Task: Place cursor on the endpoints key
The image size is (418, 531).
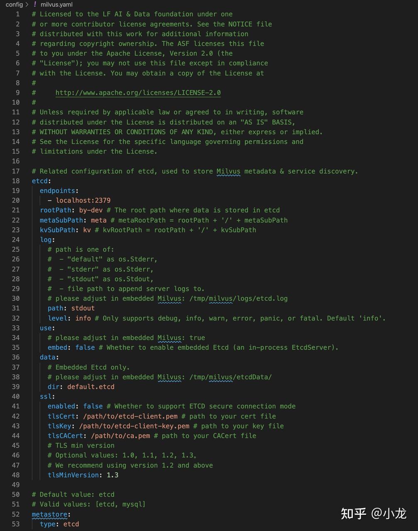Action: click(57, 191)
